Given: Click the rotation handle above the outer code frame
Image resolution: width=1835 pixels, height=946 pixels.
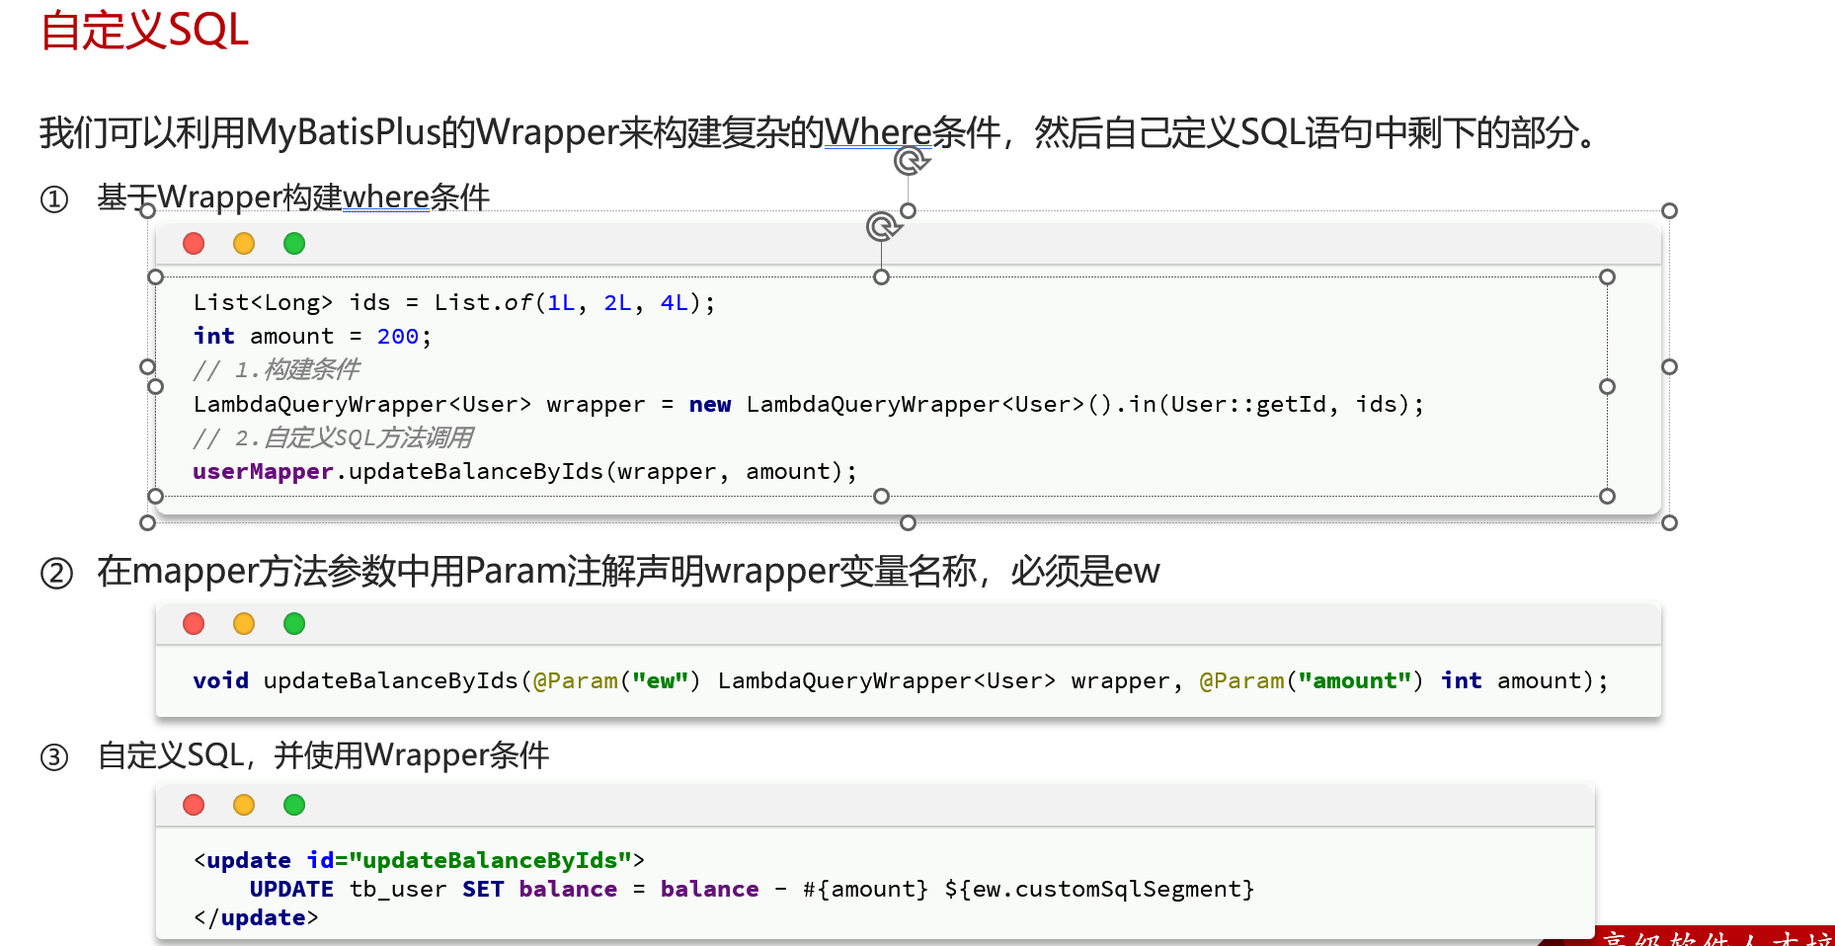Looking at the screenshot, I should click(x=912, y=160).
